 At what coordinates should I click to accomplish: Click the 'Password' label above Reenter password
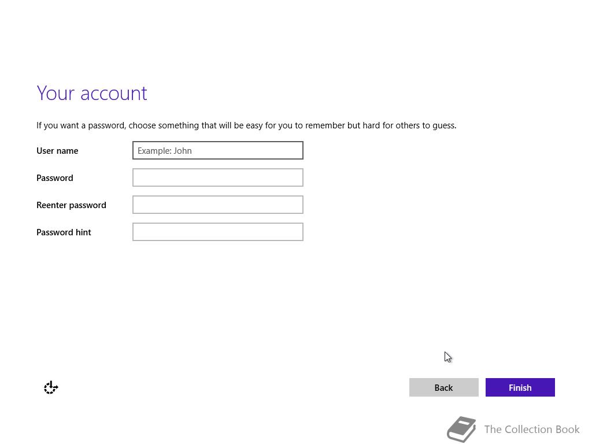click(x=55, y=178)
